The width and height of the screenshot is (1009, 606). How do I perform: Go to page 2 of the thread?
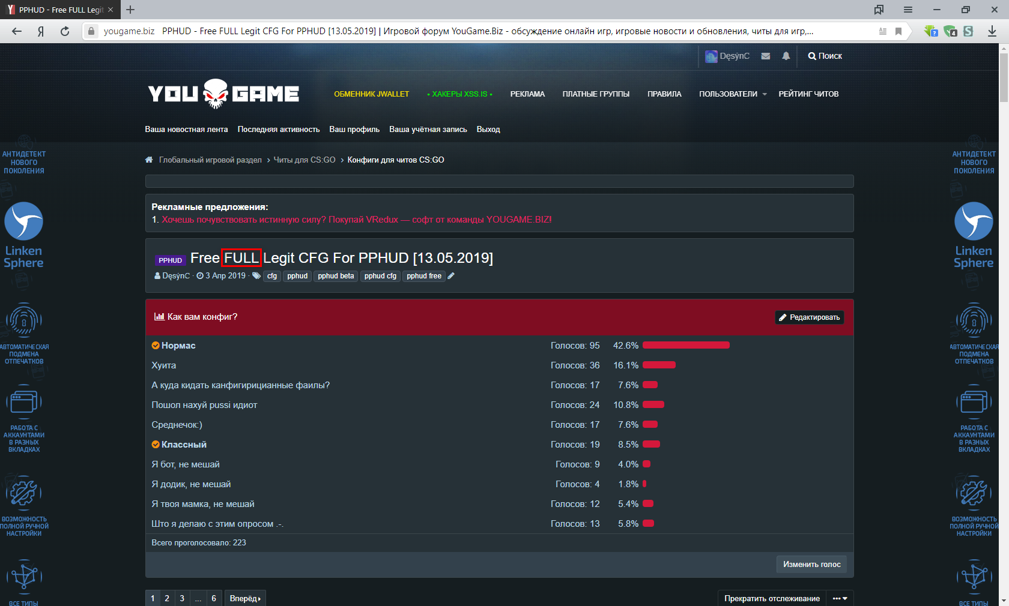(167, 598)
